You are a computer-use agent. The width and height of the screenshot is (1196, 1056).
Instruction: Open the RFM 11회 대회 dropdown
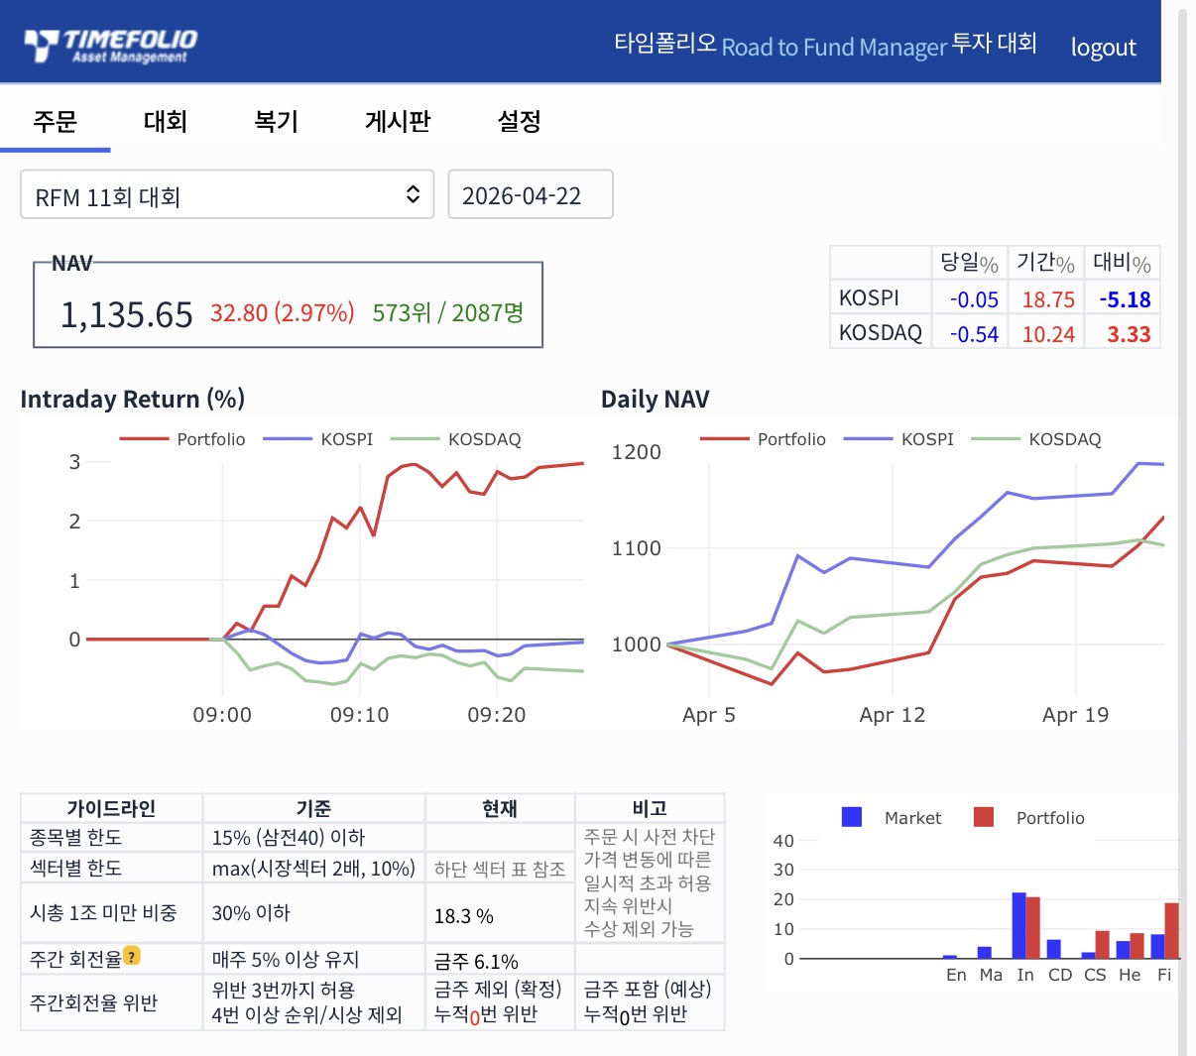tap(227, 194)
